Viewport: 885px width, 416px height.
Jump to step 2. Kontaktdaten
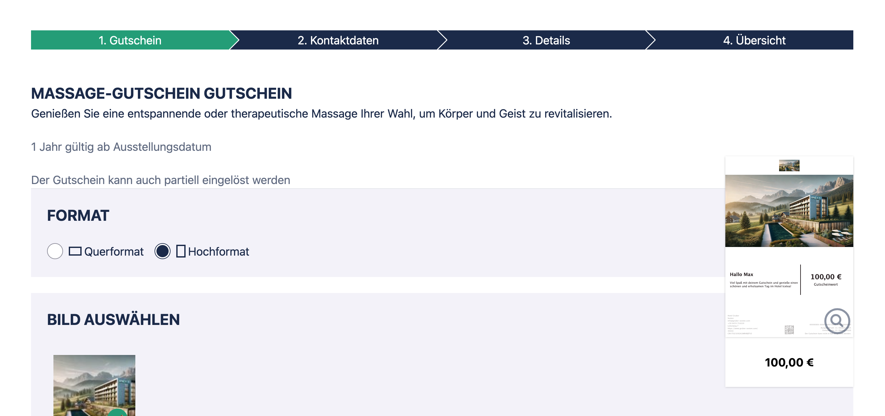click(338, 40)
